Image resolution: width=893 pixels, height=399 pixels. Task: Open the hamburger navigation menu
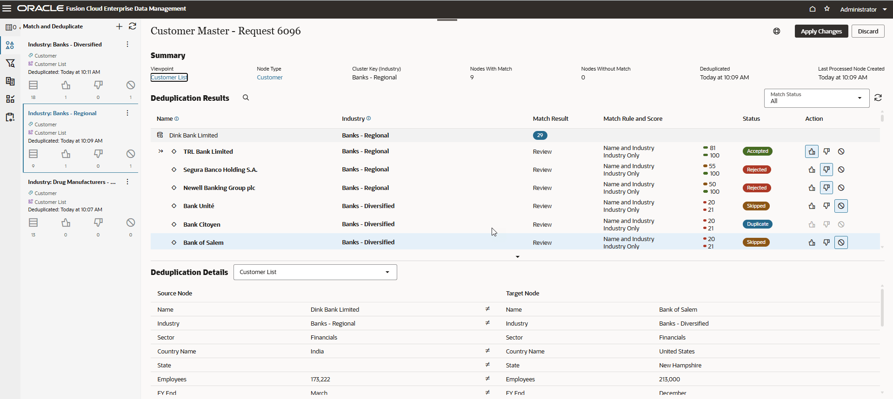pos(7,8)
